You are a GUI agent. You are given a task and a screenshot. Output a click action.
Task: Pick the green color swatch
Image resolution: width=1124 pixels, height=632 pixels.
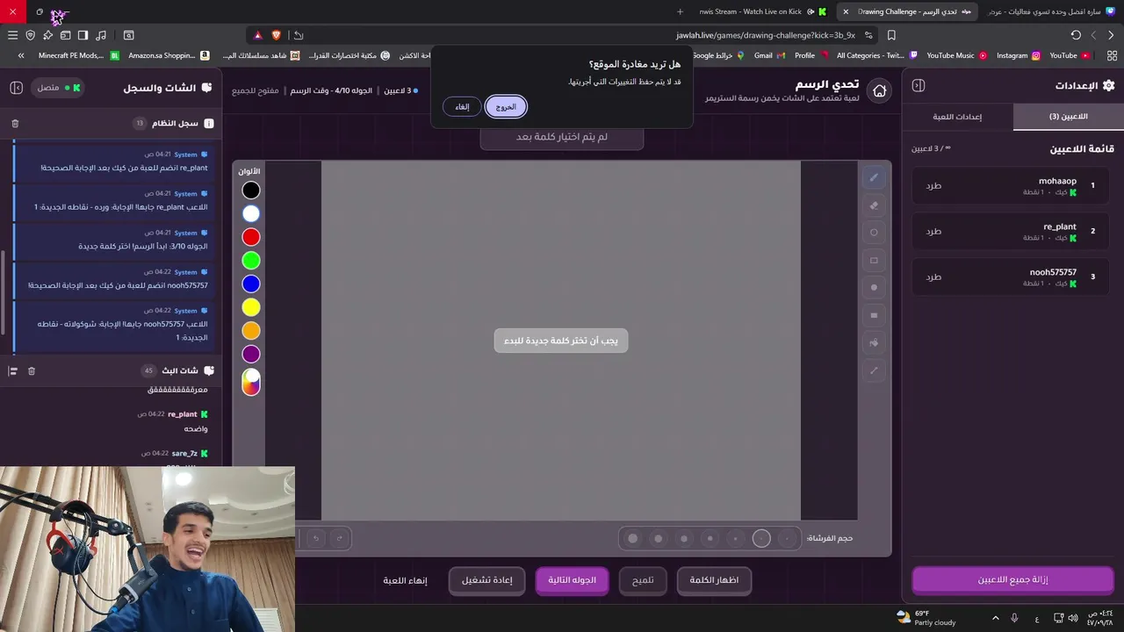pyautogui.click(x=251, y=261)
